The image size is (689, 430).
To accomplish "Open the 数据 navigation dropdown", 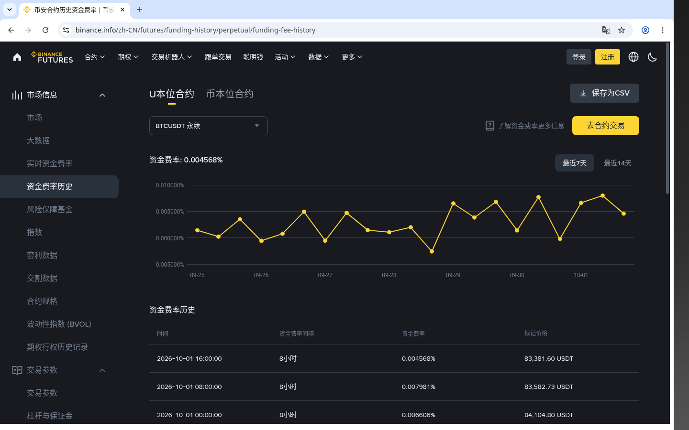I will [x=319, y=57].
